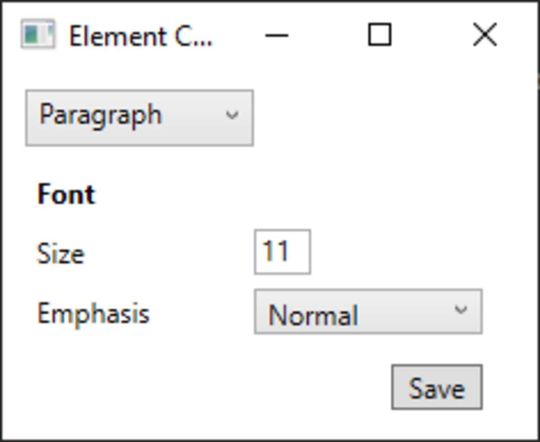Close the Element window
The height and width of the screenshot is (442, 540).
coord(485,35)
